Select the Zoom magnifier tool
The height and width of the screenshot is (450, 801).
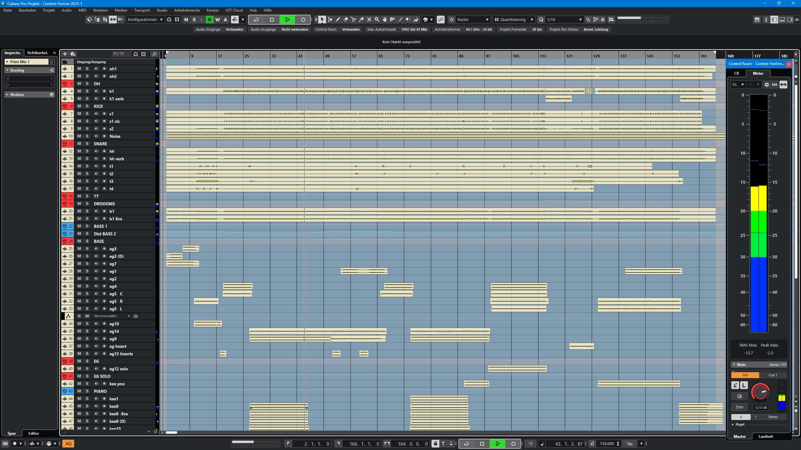click(377, 20)
